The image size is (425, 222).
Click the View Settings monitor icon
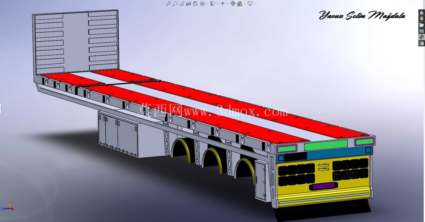(x=250, y=4)
